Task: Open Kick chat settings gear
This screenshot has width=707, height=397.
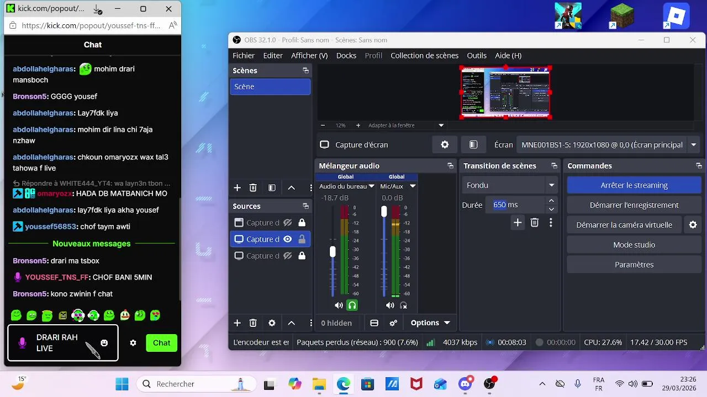Action: 133,343
